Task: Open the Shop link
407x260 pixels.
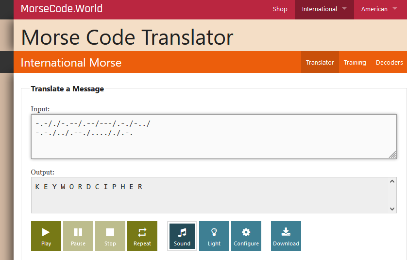Action: click(280, 9)
